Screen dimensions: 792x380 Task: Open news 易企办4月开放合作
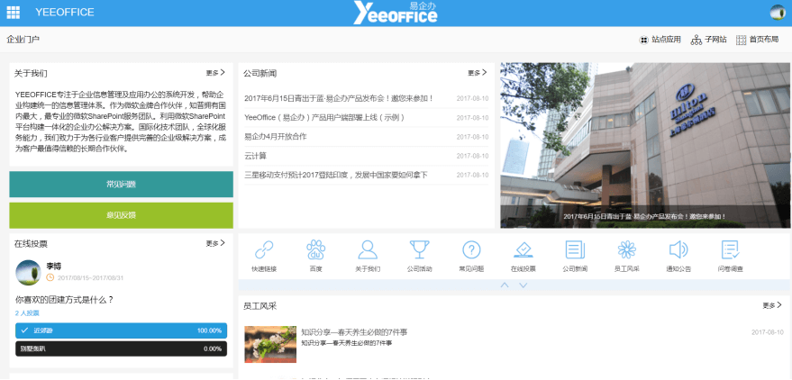(276, 137)
